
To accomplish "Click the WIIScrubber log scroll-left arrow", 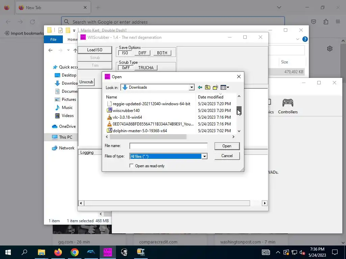I will click(x=81, y=203).
